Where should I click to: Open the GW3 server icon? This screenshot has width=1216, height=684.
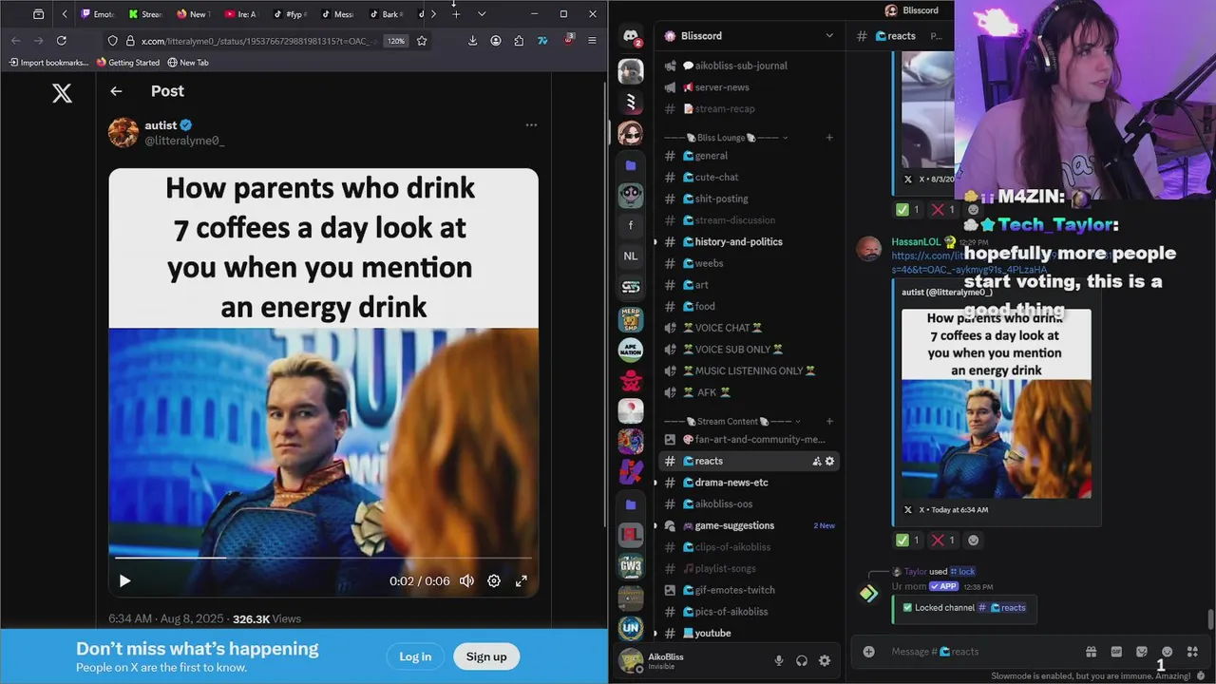(631, 567)
